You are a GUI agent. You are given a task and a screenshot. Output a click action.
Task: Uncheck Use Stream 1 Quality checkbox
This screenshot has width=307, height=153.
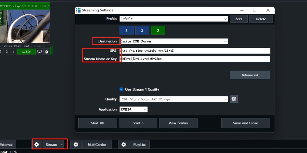(x=121, y=89)
